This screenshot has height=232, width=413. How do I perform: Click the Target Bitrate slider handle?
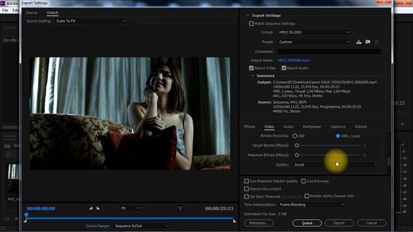click(x=297, y=145)
